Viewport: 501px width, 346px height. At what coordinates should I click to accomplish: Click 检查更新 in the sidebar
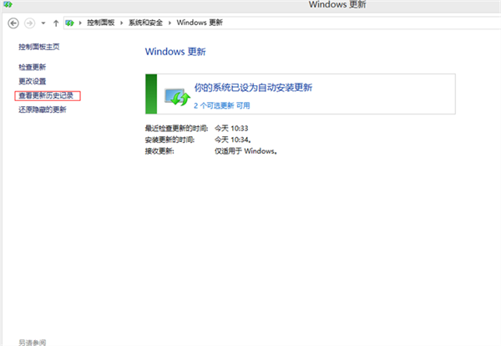pyautogui.click(x=33, y=67)
